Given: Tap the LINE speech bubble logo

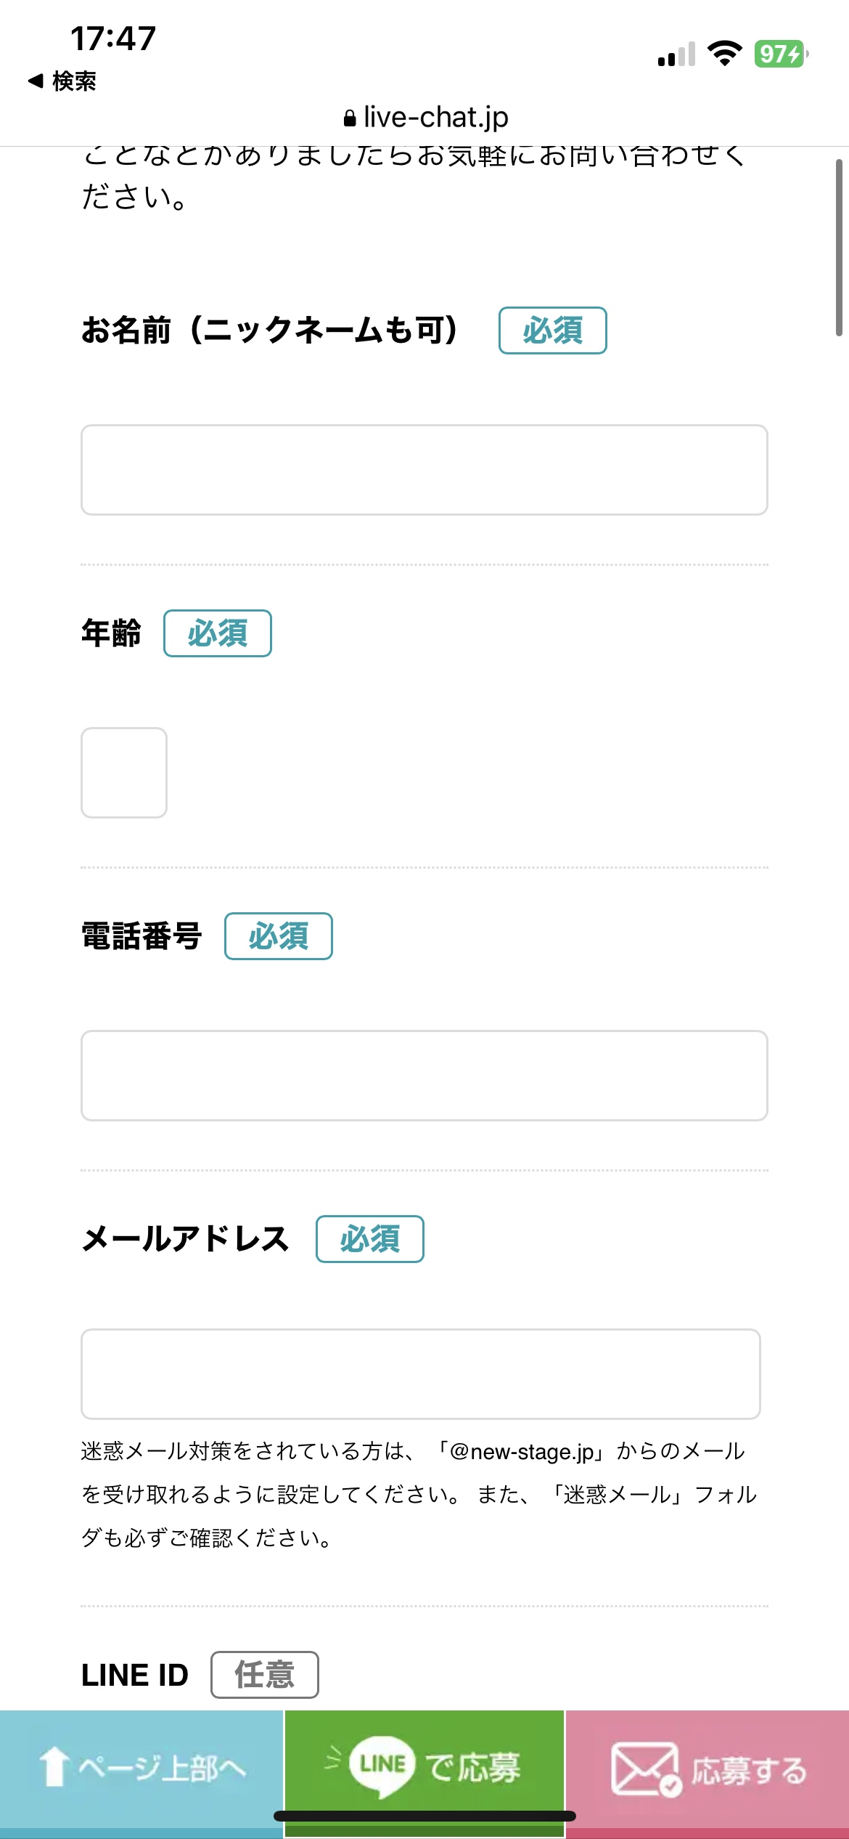Looking at the screenshot, I should (382, 1766).
